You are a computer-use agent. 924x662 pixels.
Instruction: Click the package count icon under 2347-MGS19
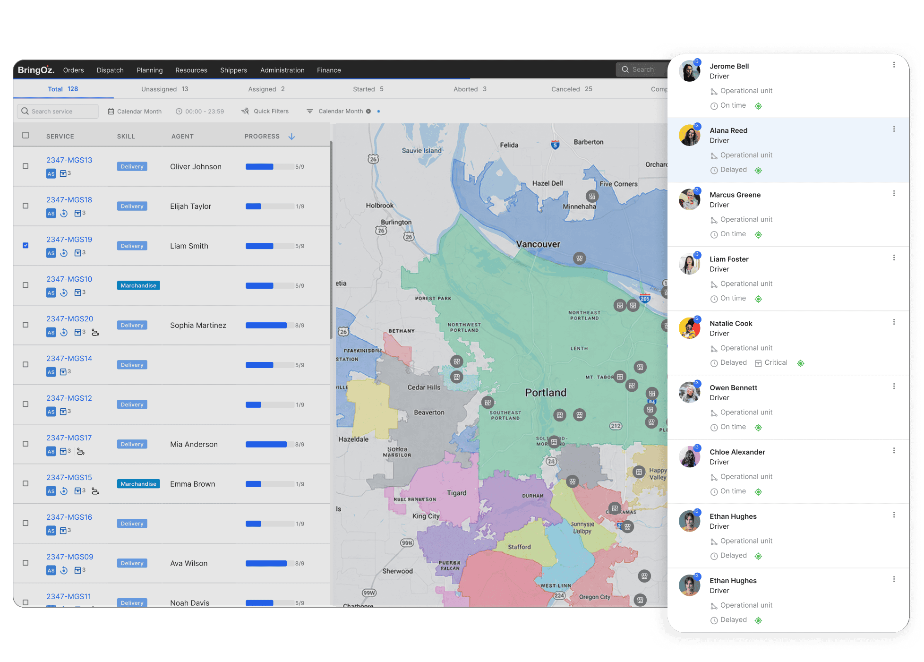78,253
